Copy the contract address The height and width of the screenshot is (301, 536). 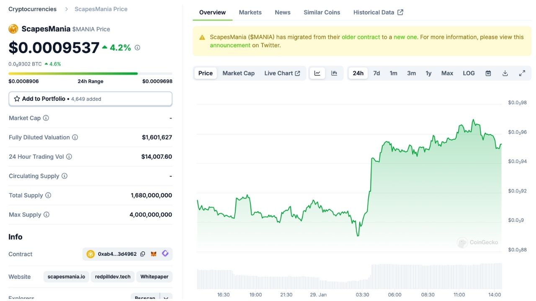pos(143,254)
